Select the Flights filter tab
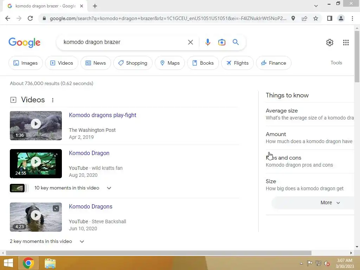 (237, 63)
